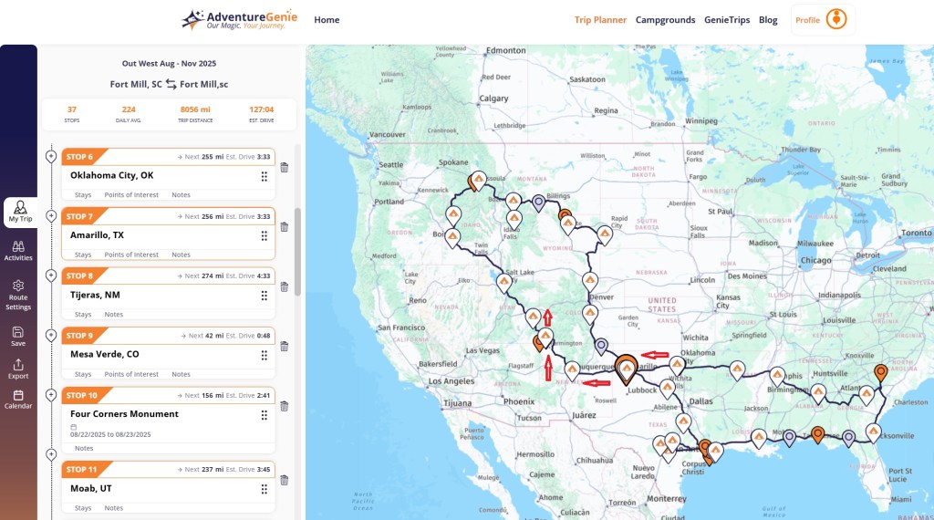Viewport: 934px width, 520px height.
Task: Go to Campgrounds in top navigation
Action: click(665, 20)
